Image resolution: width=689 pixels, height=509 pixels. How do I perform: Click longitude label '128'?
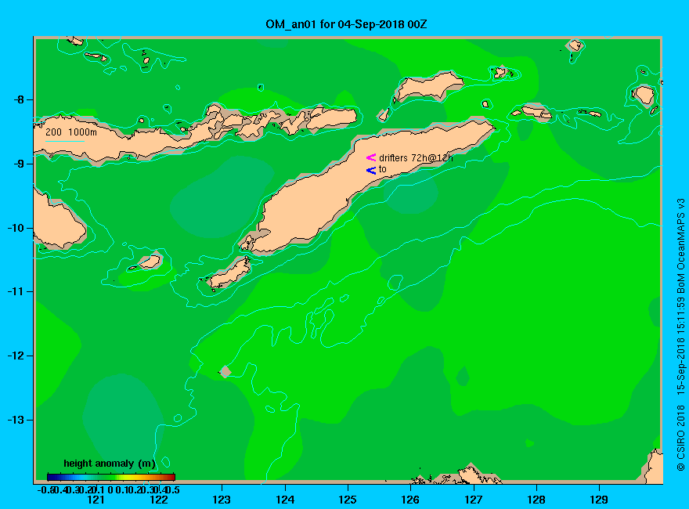(536, 500)
